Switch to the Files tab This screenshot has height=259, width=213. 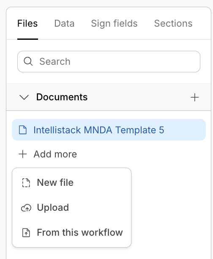[27, 23]
